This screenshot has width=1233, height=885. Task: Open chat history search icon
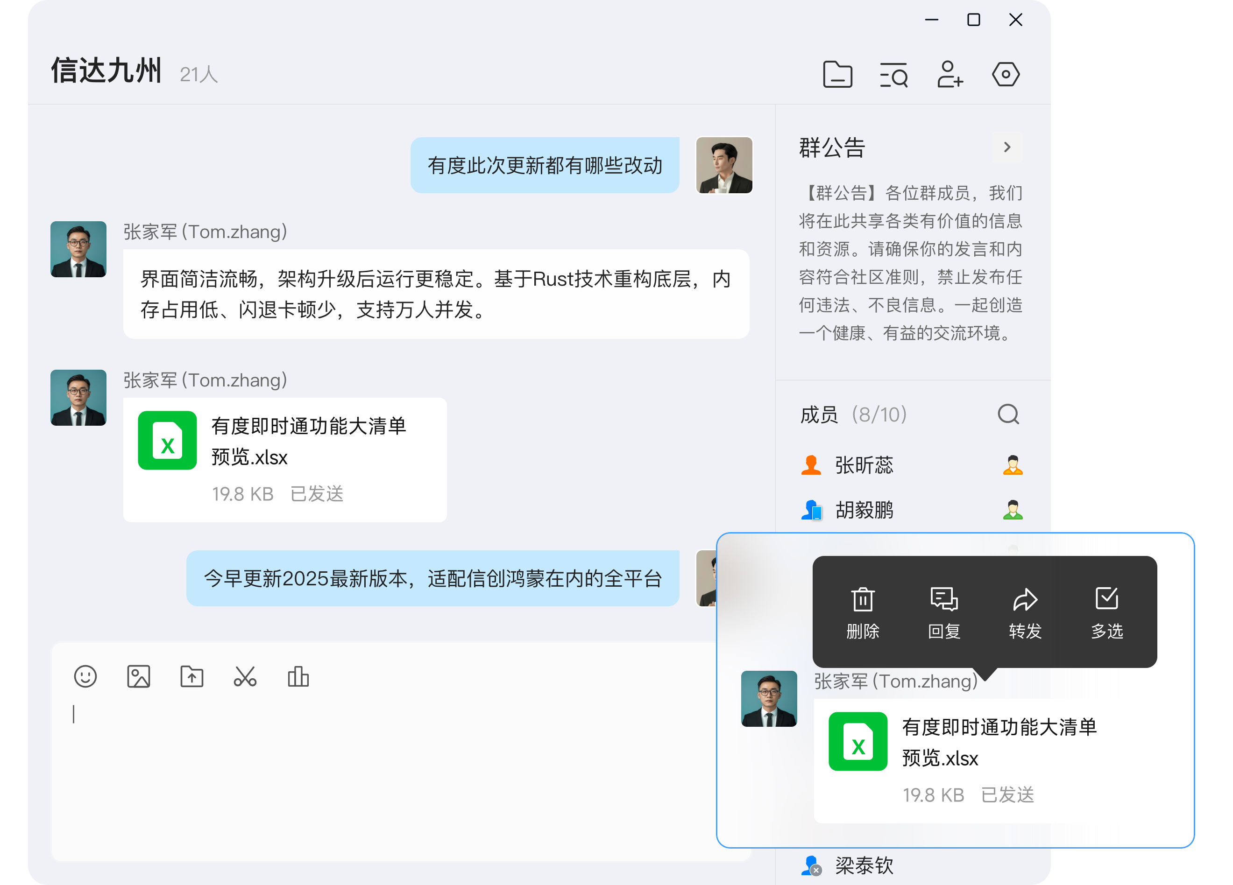(894, 74)
